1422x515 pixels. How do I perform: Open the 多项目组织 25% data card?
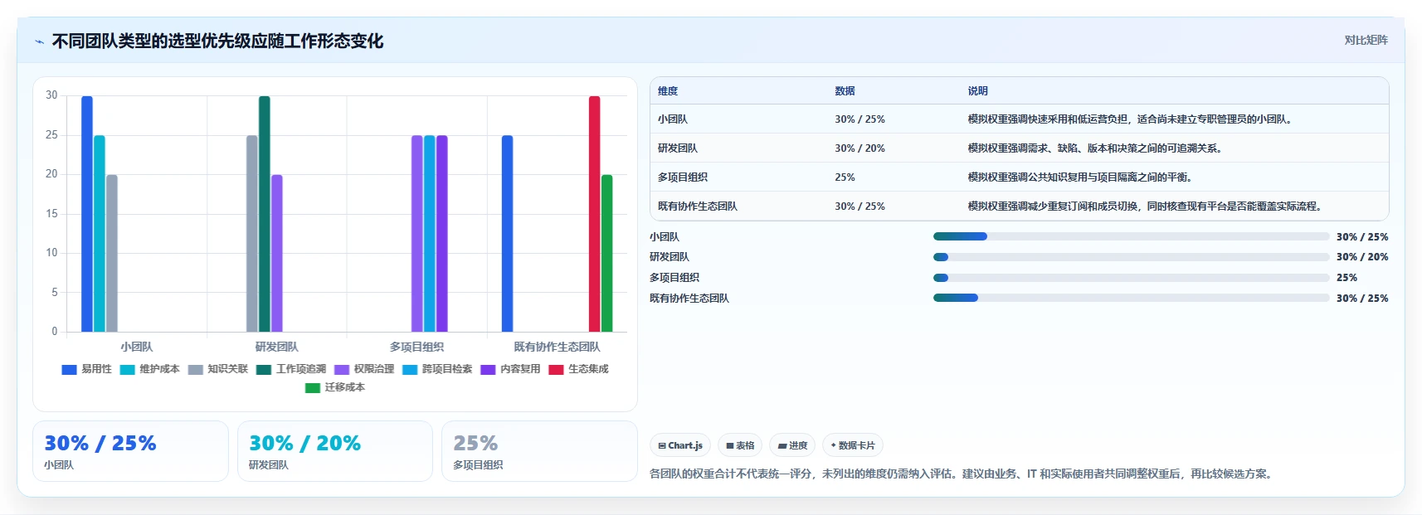pyautogui.click(x=539, y=451)
